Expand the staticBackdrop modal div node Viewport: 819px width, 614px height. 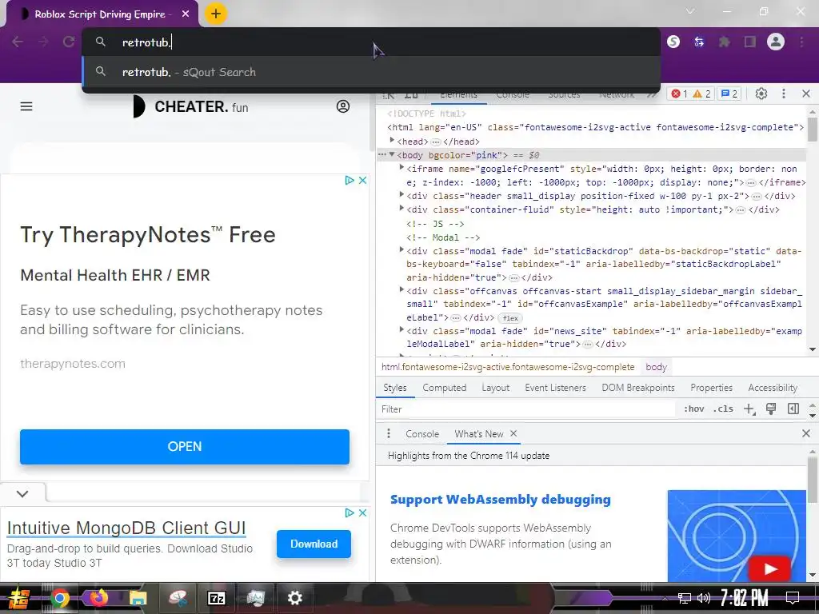402,250
